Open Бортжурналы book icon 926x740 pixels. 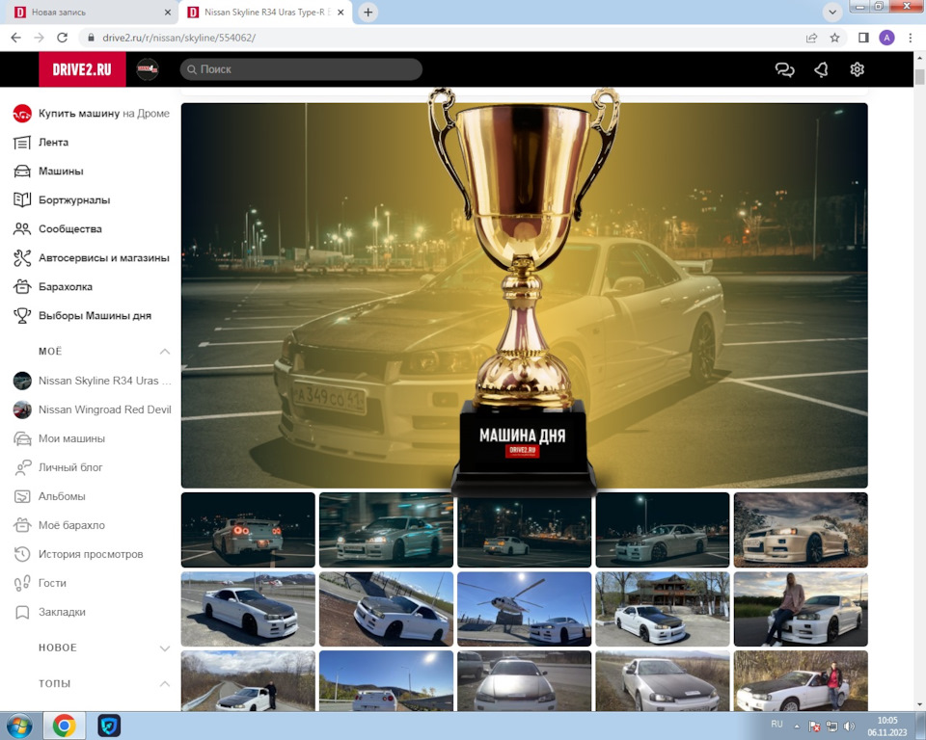(x=22, y=200)
